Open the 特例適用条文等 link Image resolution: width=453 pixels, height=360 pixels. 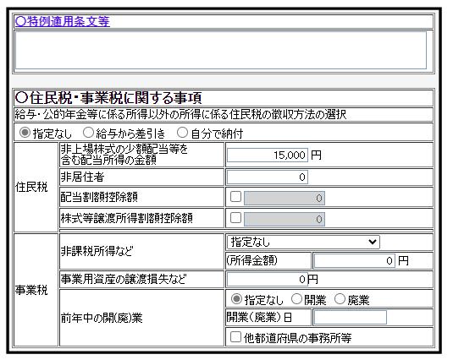click(x=62, y=21)
